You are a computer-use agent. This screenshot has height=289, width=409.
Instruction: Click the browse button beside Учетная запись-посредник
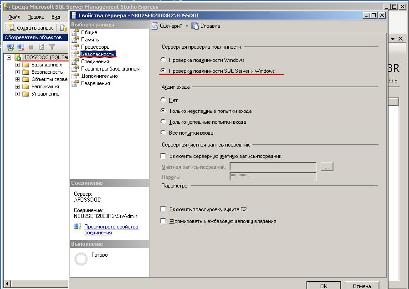[327, 167]
